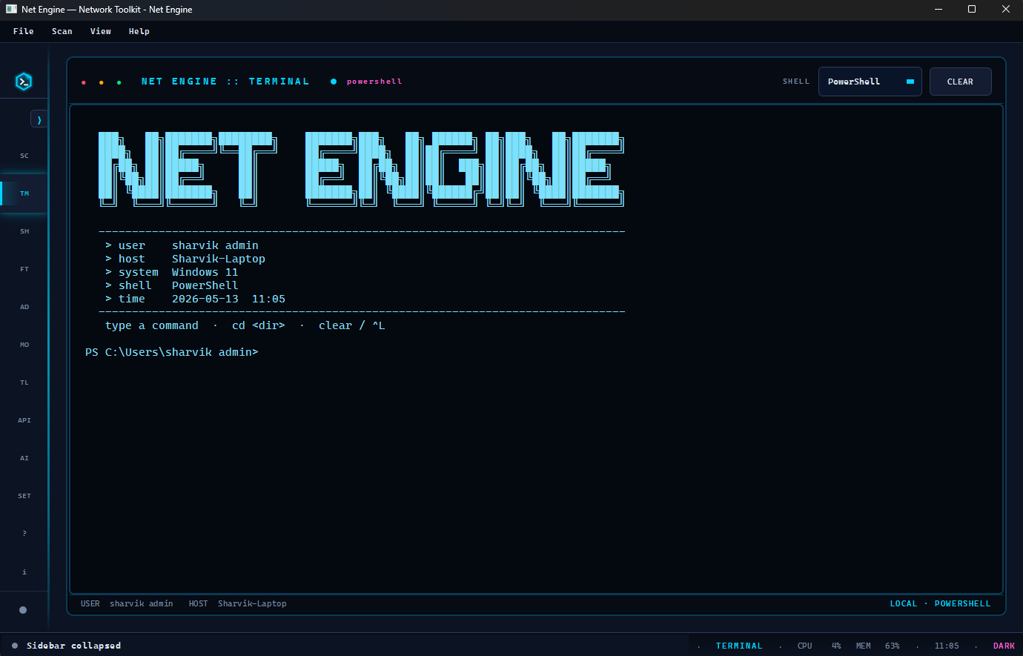Click the 'host Sharvik-Laptop' info row
Screen dimensions: 1023x656
(x=185, y=259)
